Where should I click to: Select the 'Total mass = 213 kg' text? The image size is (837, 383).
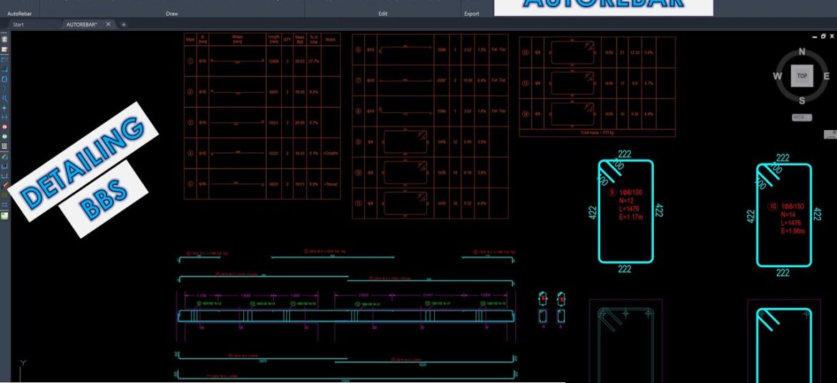[597, 132]
